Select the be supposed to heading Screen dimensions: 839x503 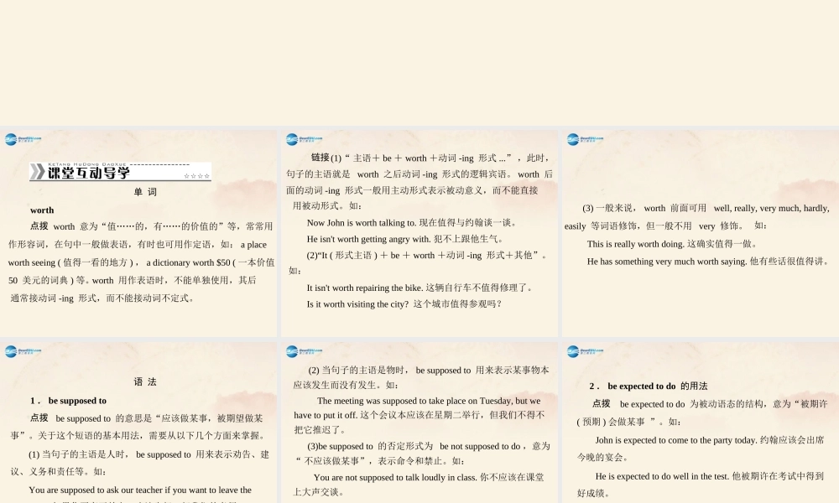(x=70, y=400)
